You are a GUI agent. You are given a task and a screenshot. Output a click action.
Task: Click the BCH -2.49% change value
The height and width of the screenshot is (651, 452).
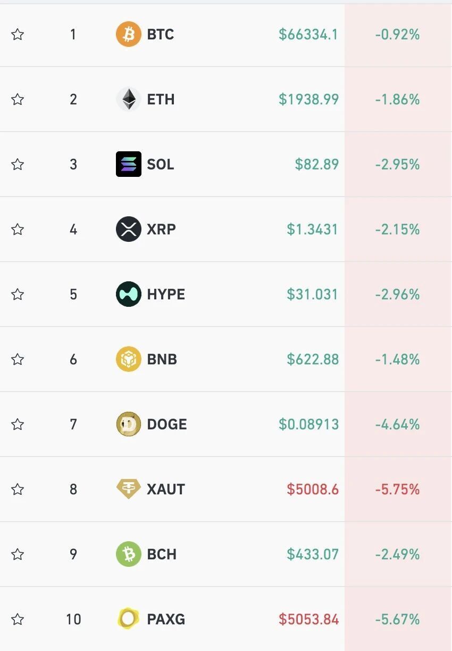point(397,554)
